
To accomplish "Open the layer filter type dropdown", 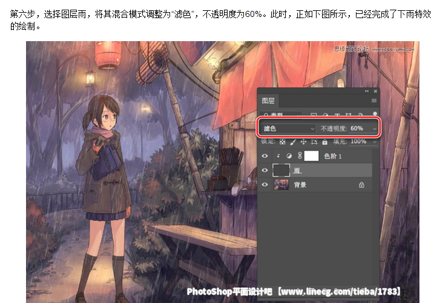I will point(281,114).
